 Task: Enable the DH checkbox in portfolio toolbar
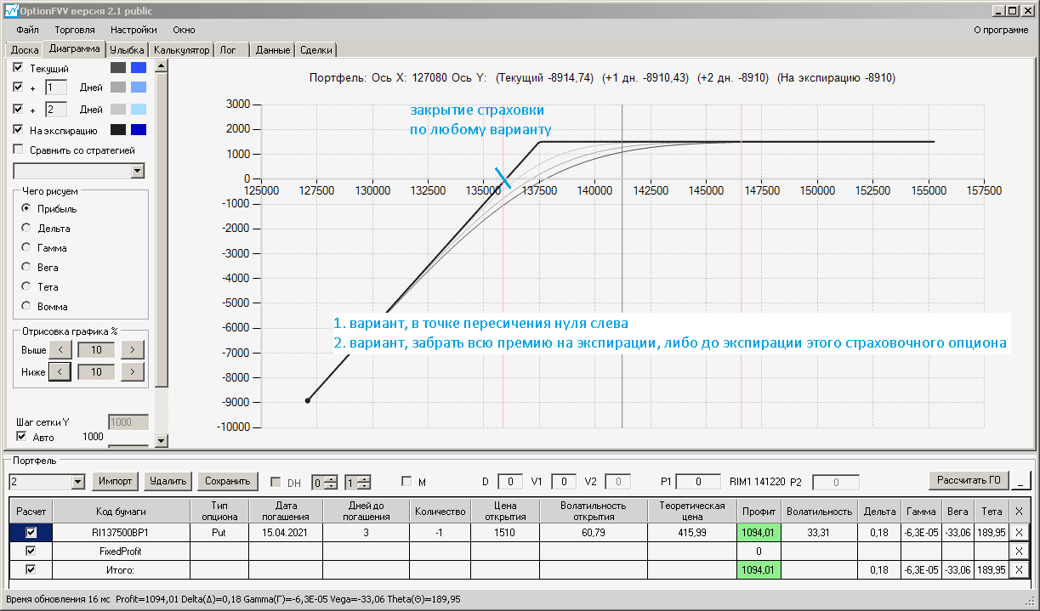pyautogui.click(x=276, y=482)
